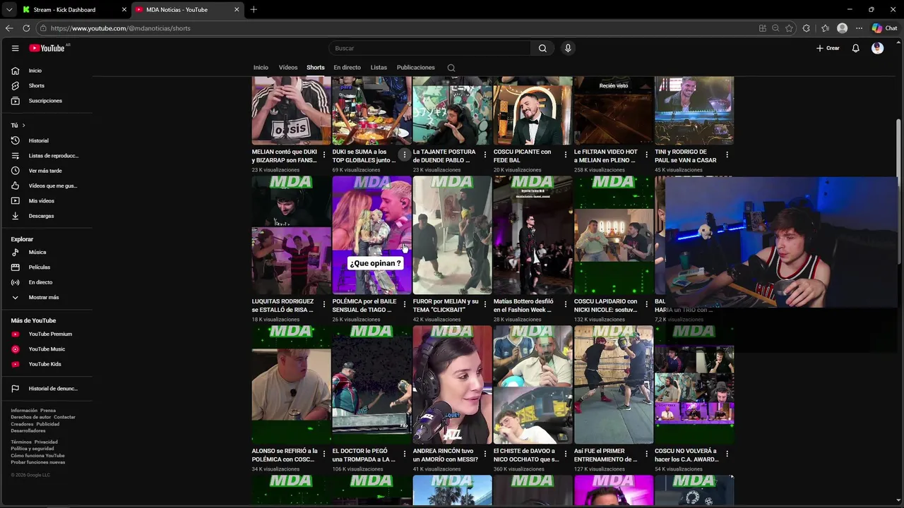The width and height of the screenshot is (904, 508).
Task: Open YouTube Kids link
Action: pos(46,364)
